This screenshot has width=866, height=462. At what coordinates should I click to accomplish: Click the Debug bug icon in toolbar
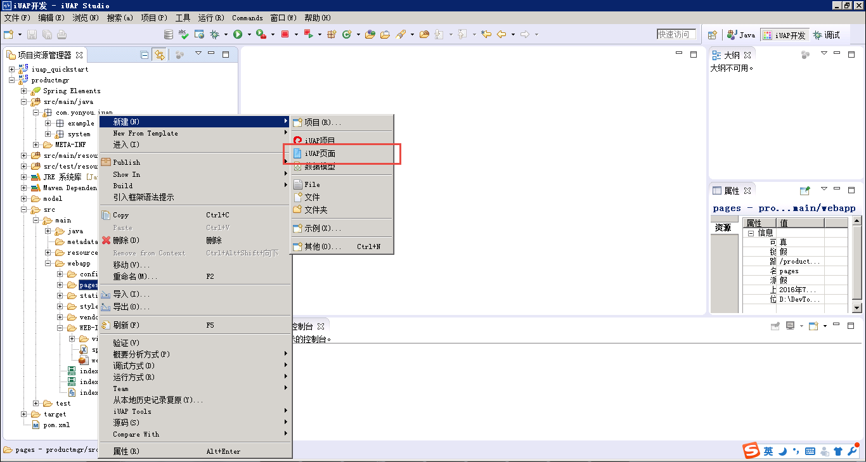(x=215, y=34)
